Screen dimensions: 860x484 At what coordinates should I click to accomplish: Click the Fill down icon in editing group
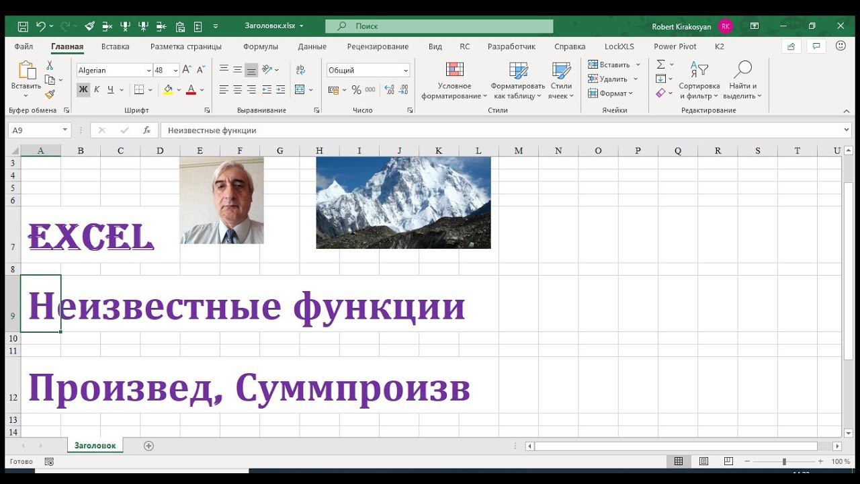[x=660, y=79]
